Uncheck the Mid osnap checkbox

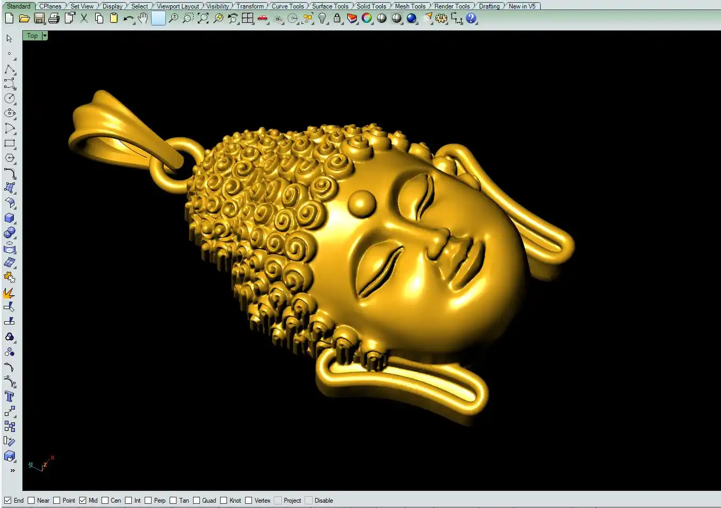point(83,501)
